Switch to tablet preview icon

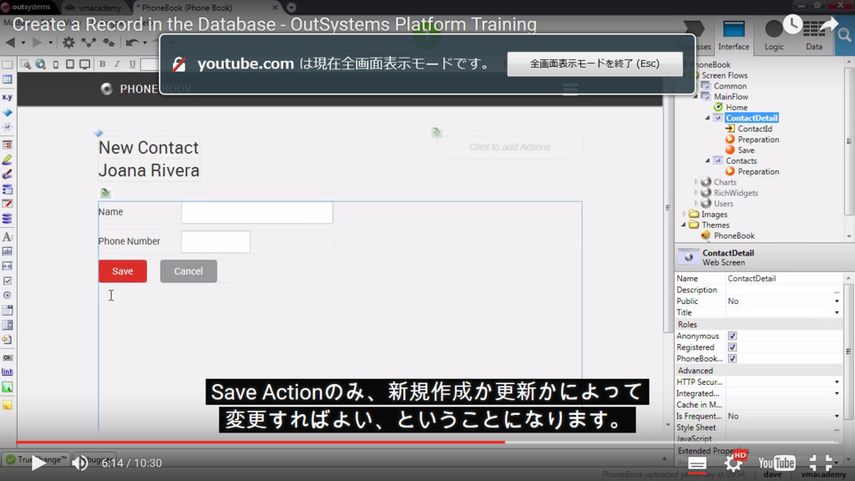(70, 64)
